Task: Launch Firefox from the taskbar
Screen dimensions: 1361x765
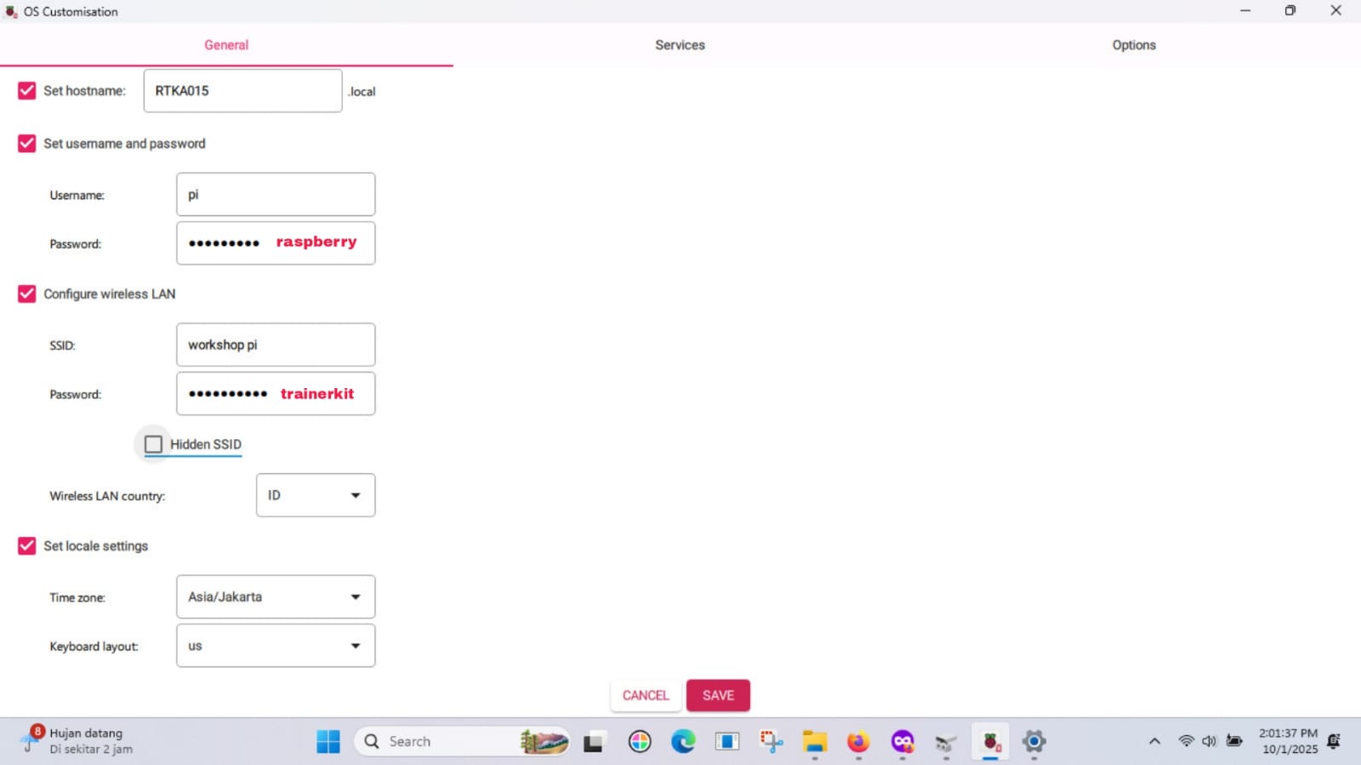Action: [858, 741]
